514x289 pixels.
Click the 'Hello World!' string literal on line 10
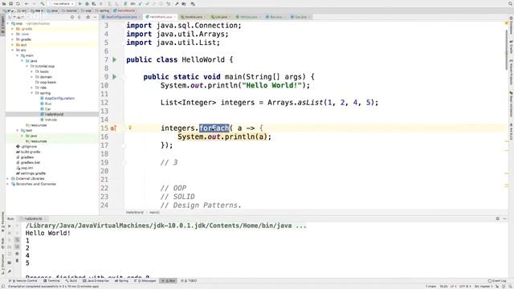(x=271, y=86)
